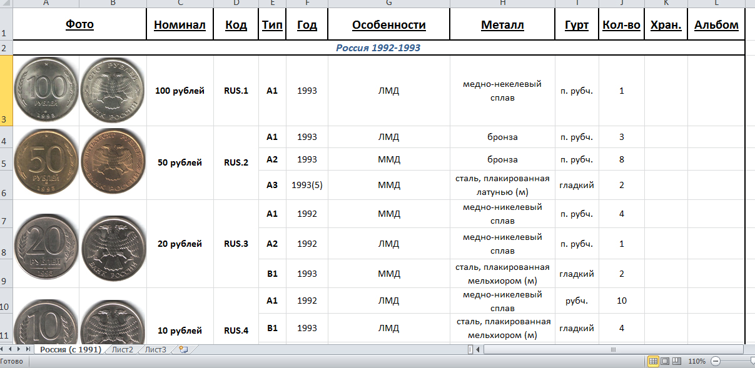Click the Особенности header cell

click(x=389, y=24)
